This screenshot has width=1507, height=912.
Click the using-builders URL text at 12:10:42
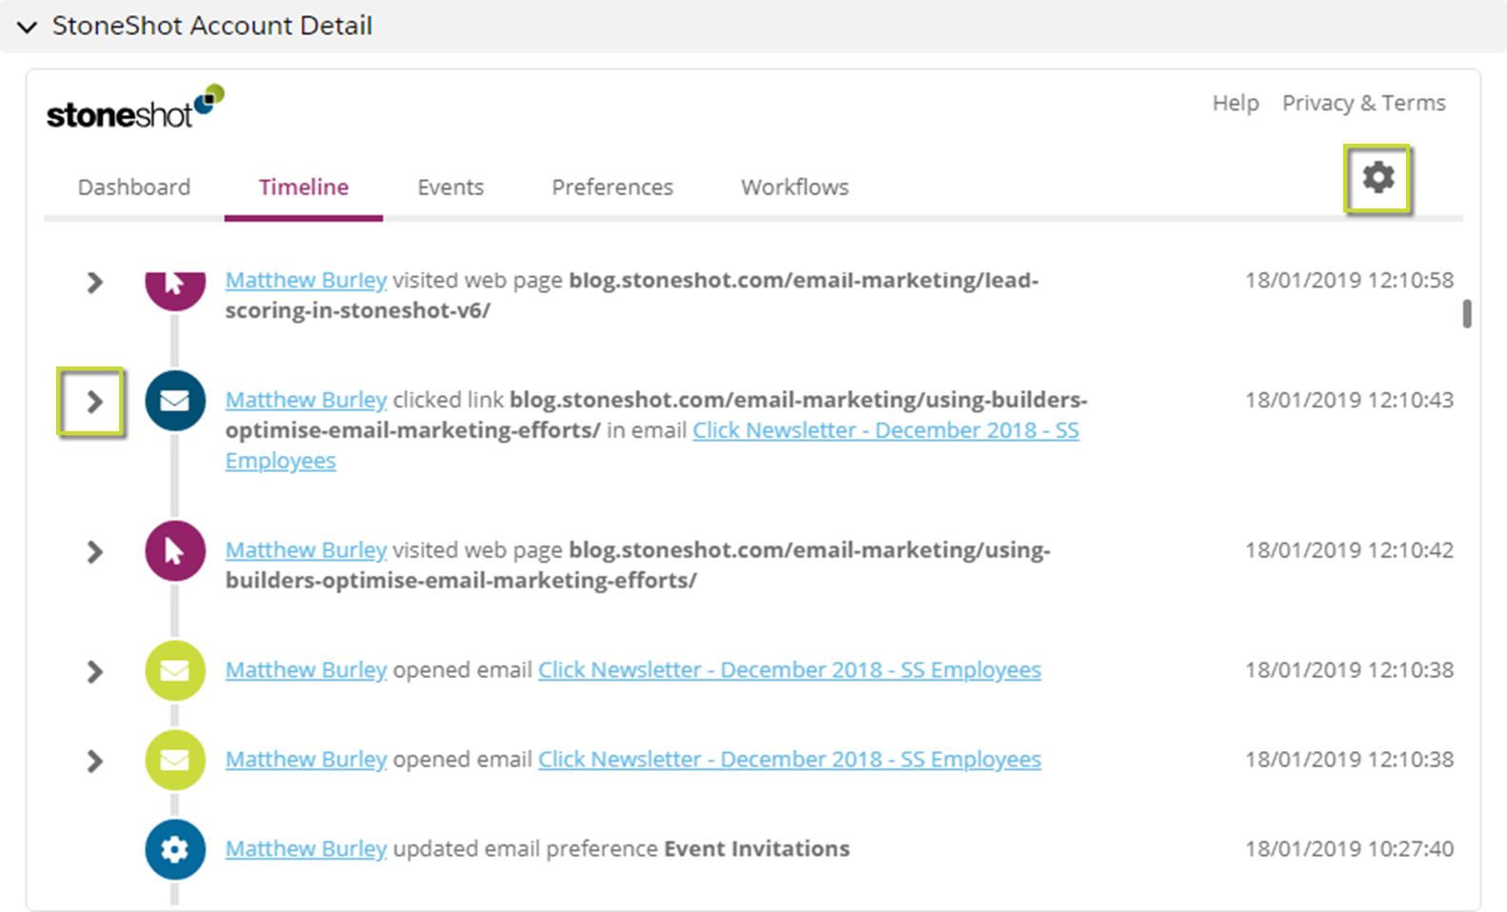(638, 565)
